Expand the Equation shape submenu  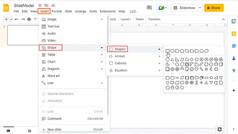[x=159, y=70]
